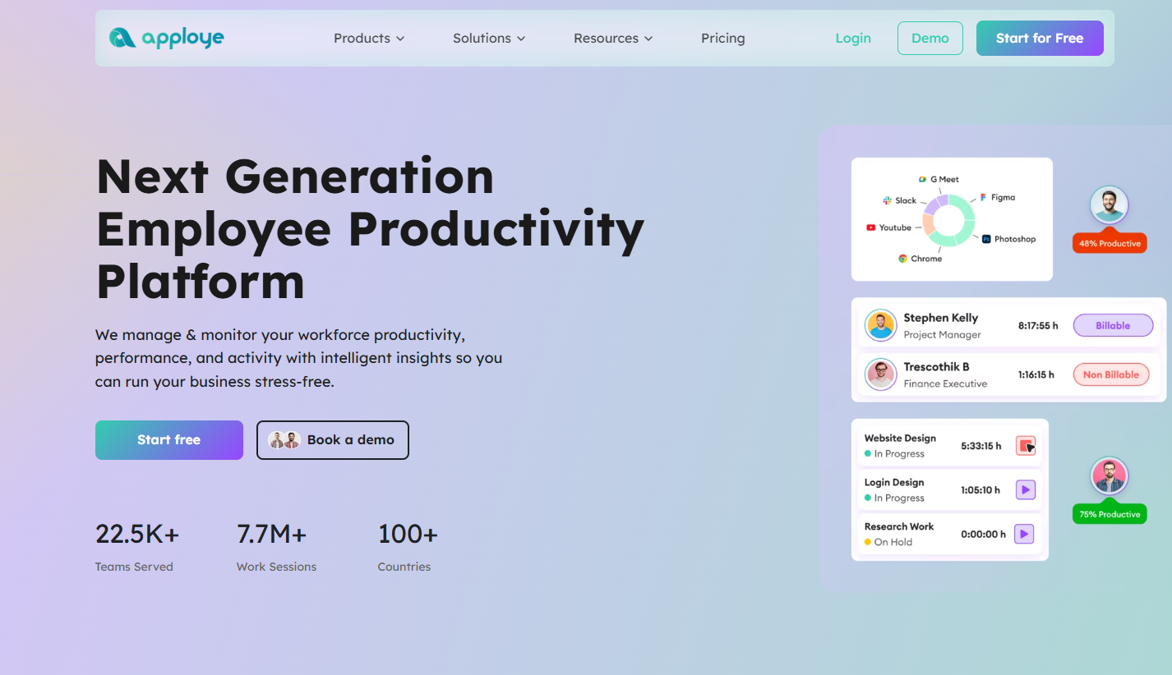Expand the Resources dropdown menu

pos(613,39)
